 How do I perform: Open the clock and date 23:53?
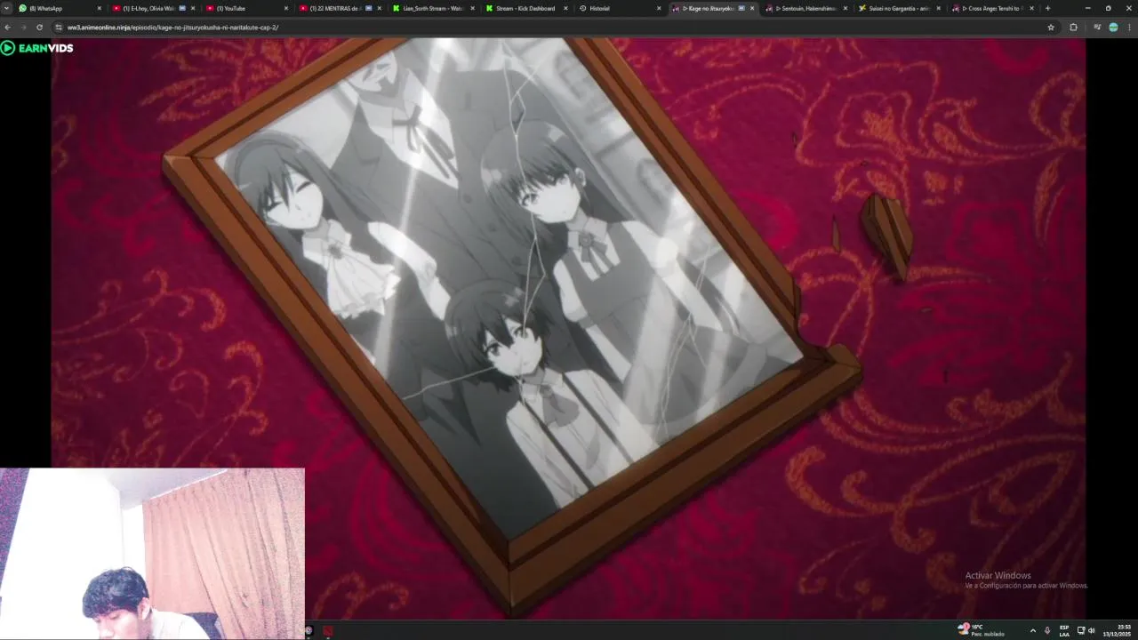(x=1117, y=630)
